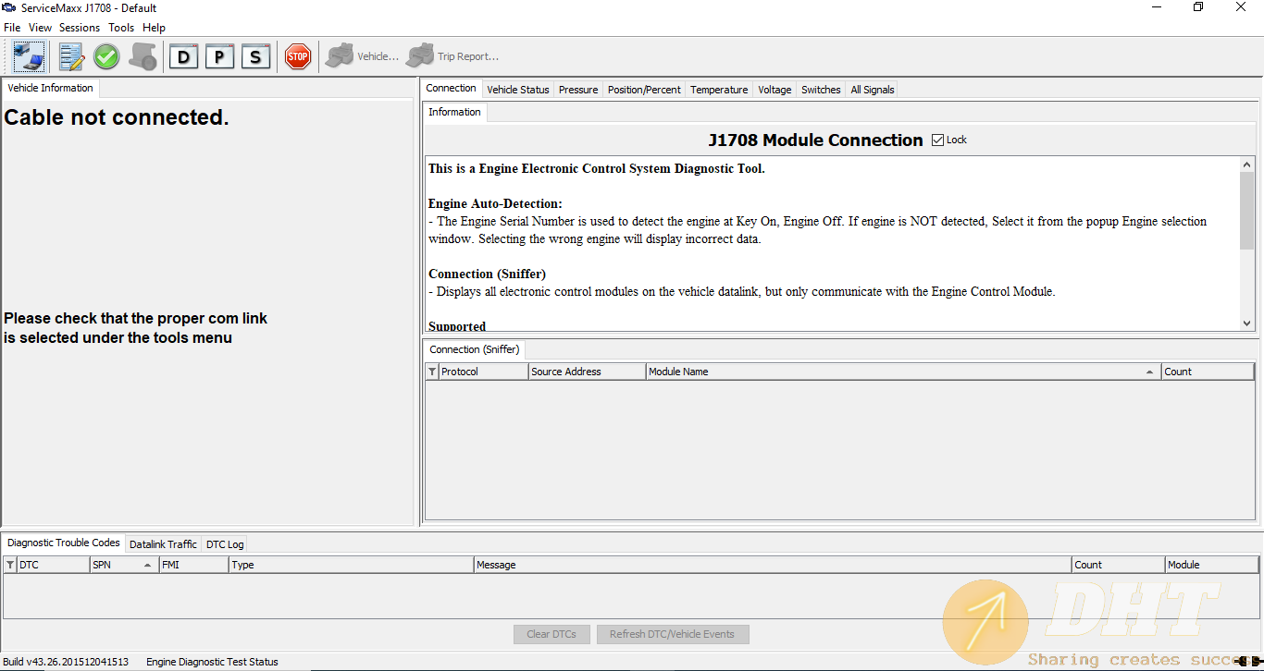Click the Build v43.26.201512041513 status text
1264x671 pixels.
[66, 662]
